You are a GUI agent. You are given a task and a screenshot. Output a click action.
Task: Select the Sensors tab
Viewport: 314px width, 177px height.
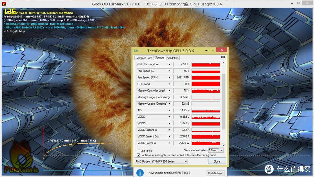coord(160,58)
